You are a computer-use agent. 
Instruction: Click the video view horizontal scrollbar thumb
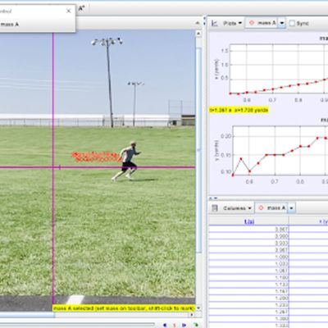coord(27,315)
